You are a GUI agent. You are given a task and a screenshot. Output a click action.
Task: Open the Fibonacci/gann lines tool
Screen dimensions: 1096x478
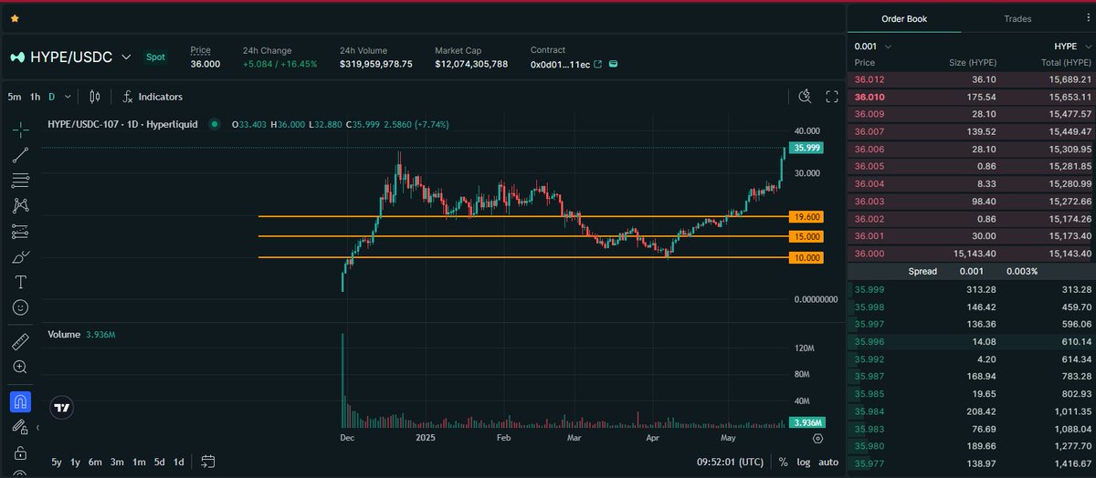click(x=20, y=181)
